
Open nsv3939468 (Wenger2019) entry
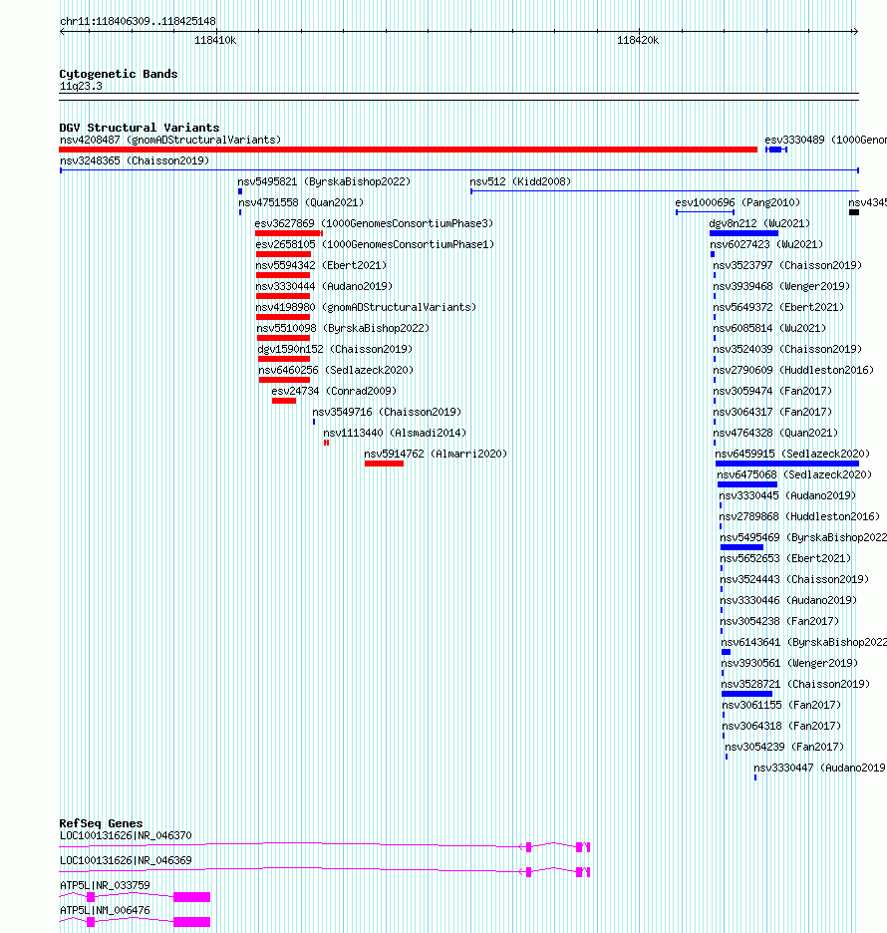pos(781,286)
